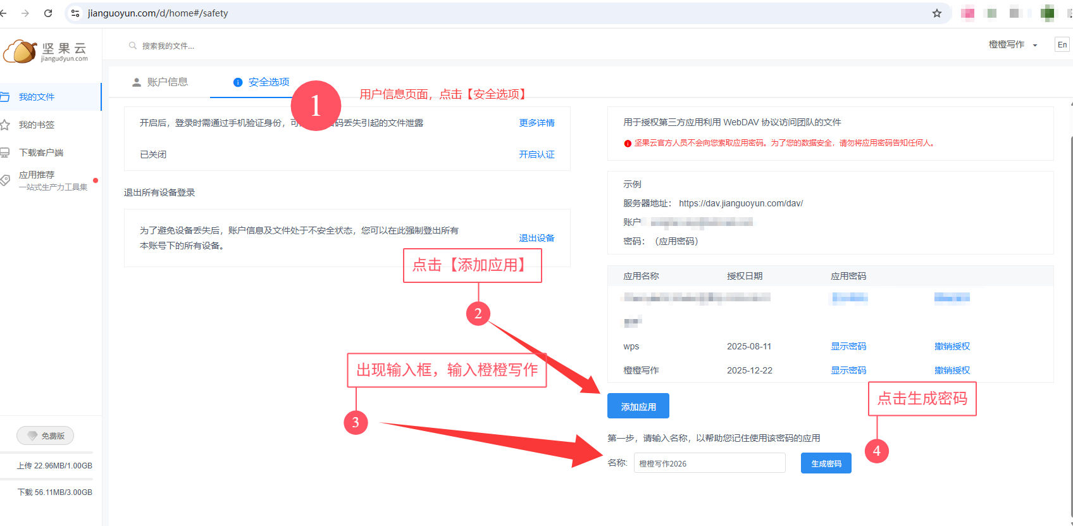The height and width of the screenshot is (526, 1073).
Task: Click the 应用推荐 tag icon
Action: 4,180
